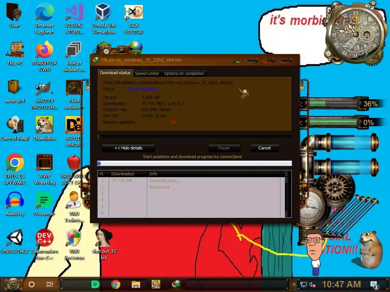Click the download URL text
This screenshot has width=390, height=292.
(x=168, y=83)
